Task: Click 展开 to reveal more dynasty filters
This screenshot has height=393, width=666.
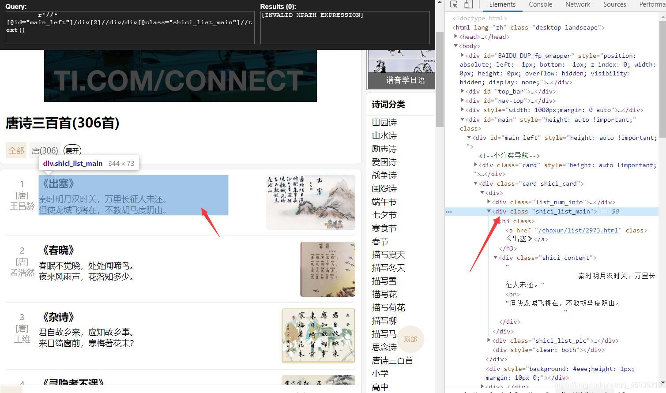Action: point(72,150)
